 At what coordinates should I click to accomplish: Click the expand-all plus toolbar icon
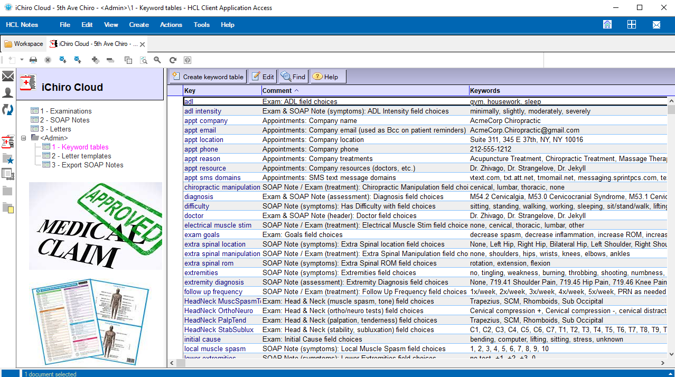(x=96, y=60)
